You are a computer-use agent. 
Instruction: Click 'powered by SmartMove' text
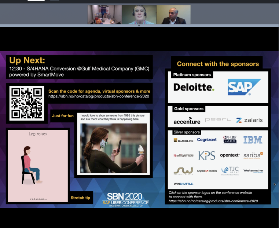point(36,74)
